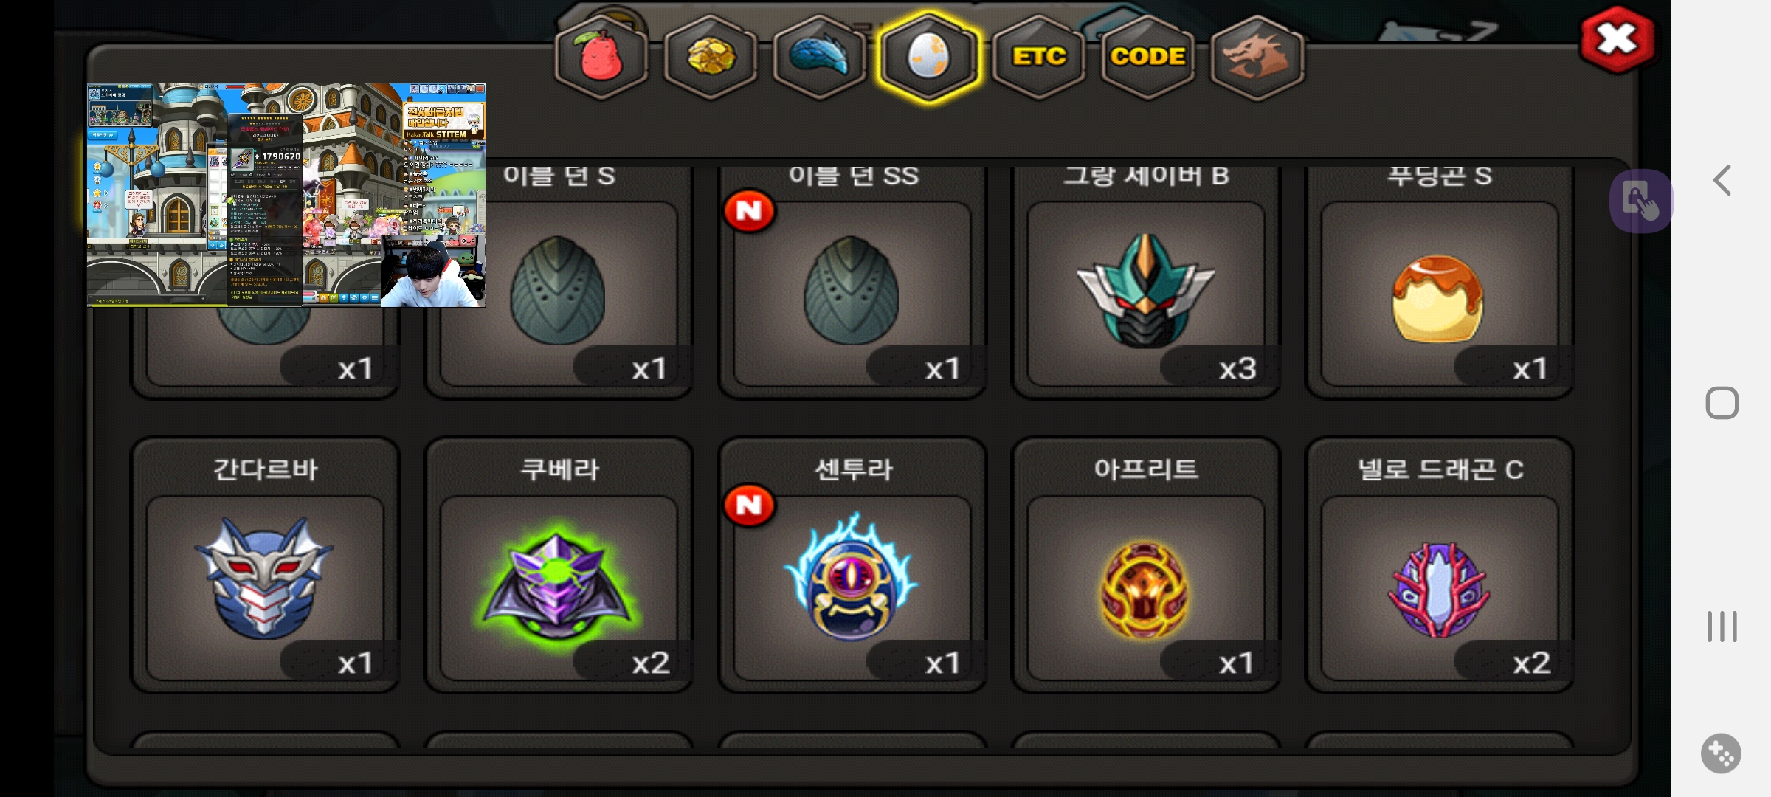Select the 이블 던 SS egg
Screen dimensions: 1771x797
pyautogui.click(x=852, y=280)
